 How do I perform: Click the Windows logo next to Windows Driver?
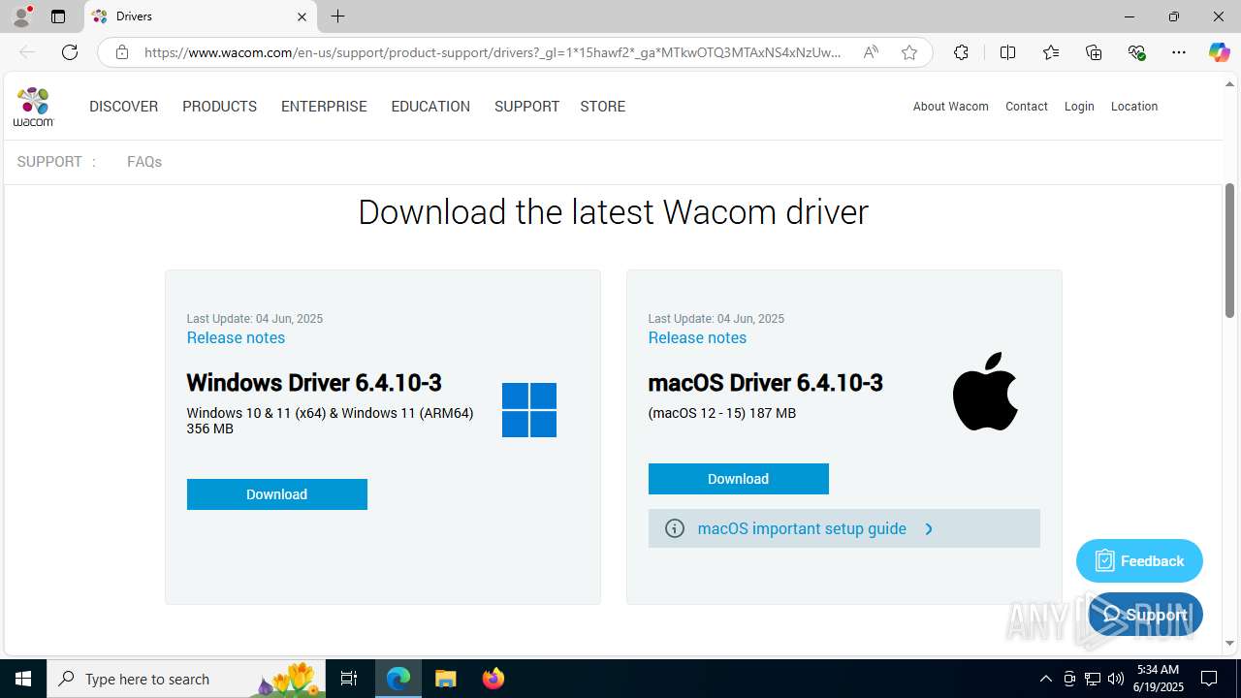(529, 410)
